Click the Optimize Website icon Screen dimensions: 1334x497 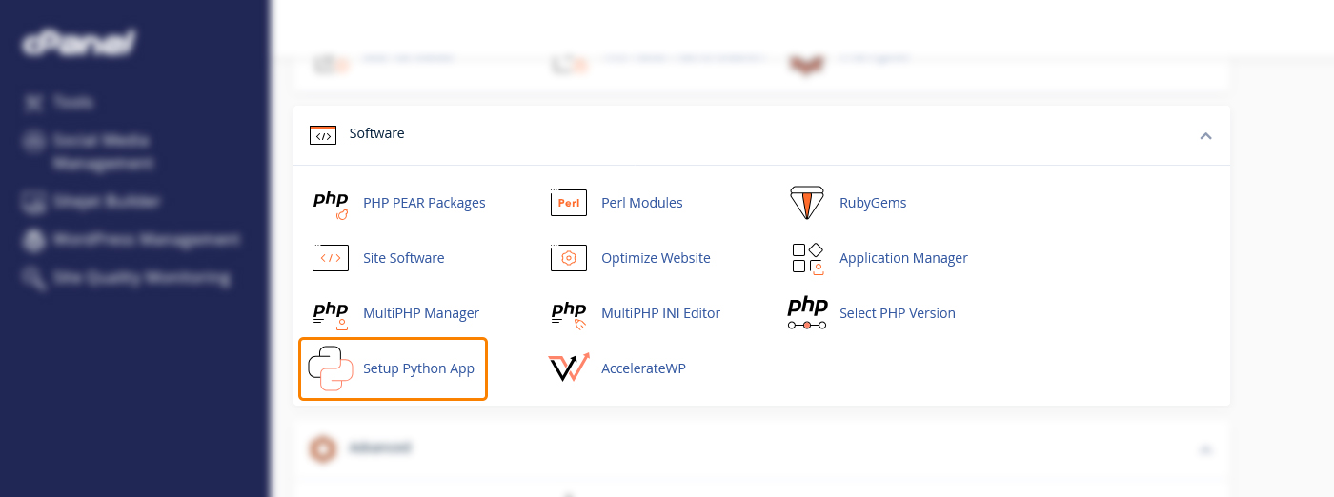[x=569, y=258]
